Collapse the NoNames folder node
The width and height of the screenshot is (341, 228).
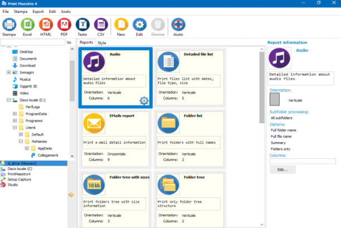click(x=21, y=141)
